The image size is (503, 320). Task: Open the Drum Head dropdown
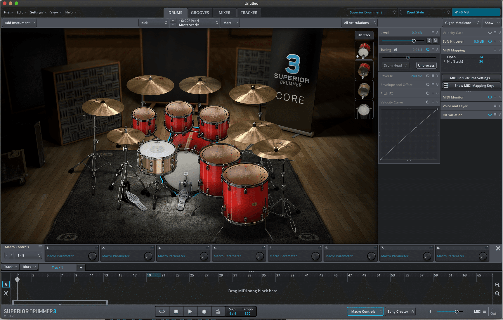(395, 65)
